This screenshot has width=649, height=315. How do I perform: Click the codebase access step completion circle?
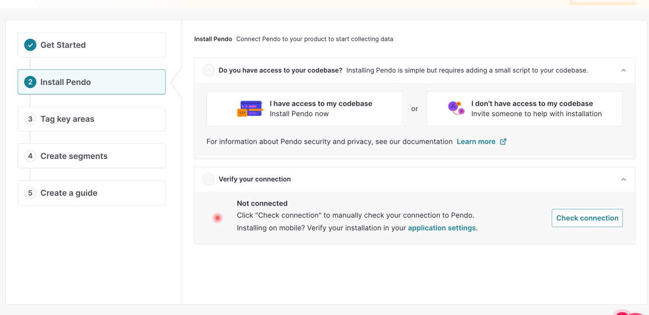tap(209, 70)
